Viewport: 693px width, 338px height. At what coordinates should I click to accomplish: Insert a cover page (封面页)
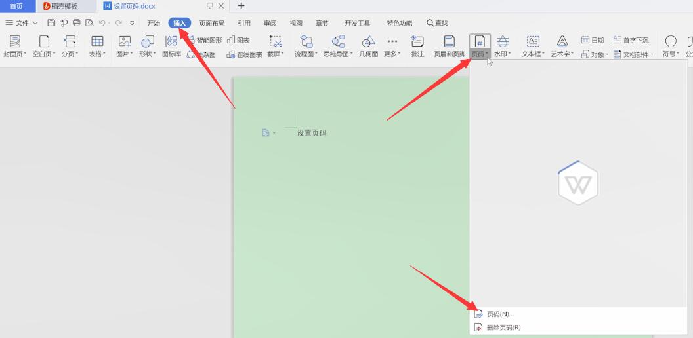pyautogui.click(x=15, y=47)
